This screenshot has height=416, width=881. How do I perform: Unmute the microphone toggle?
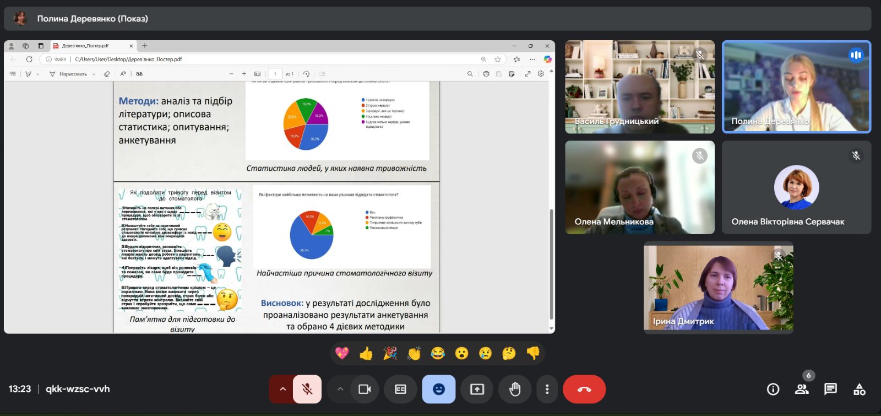pyautogui.click(x=307, y=389)
